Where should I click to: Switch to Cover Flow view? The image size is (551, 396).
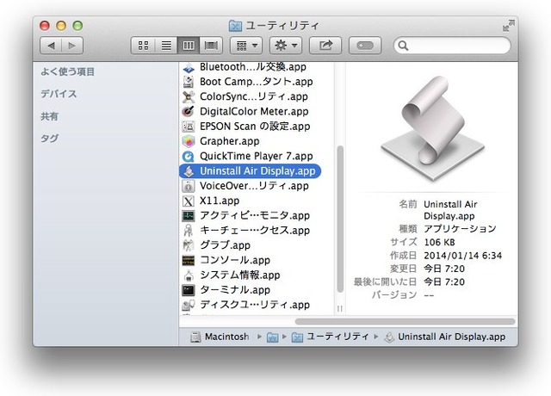(x=211, y=46)
